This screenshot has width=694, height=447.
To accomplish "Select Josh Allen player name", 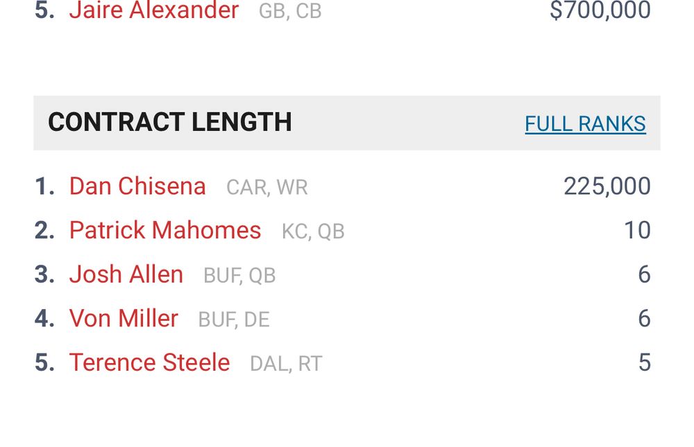I will tap(126, 274).
